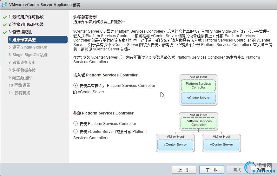Select embedded Platform Services Controller radio option
This screenshot has width=277, height=176.
[x=76, y=85]
